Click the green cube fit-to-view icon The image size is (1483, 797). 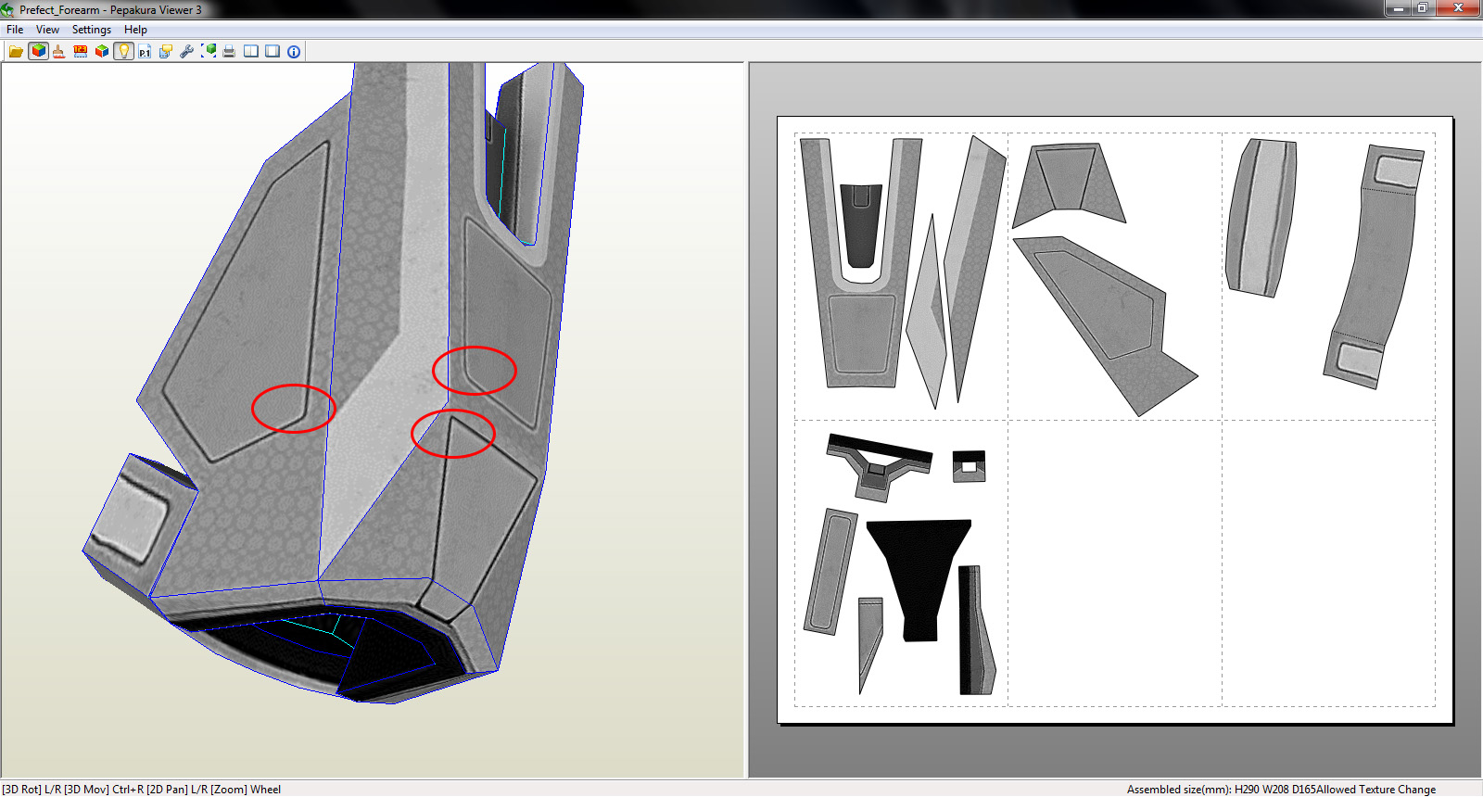(209, 52)
